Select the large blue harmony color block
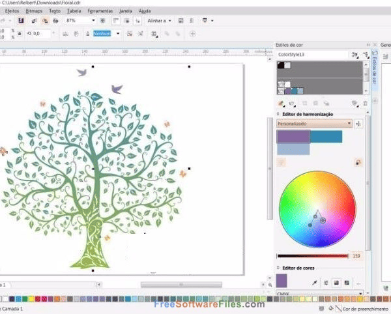Screen dimensions: 391x314 (326, 137)
